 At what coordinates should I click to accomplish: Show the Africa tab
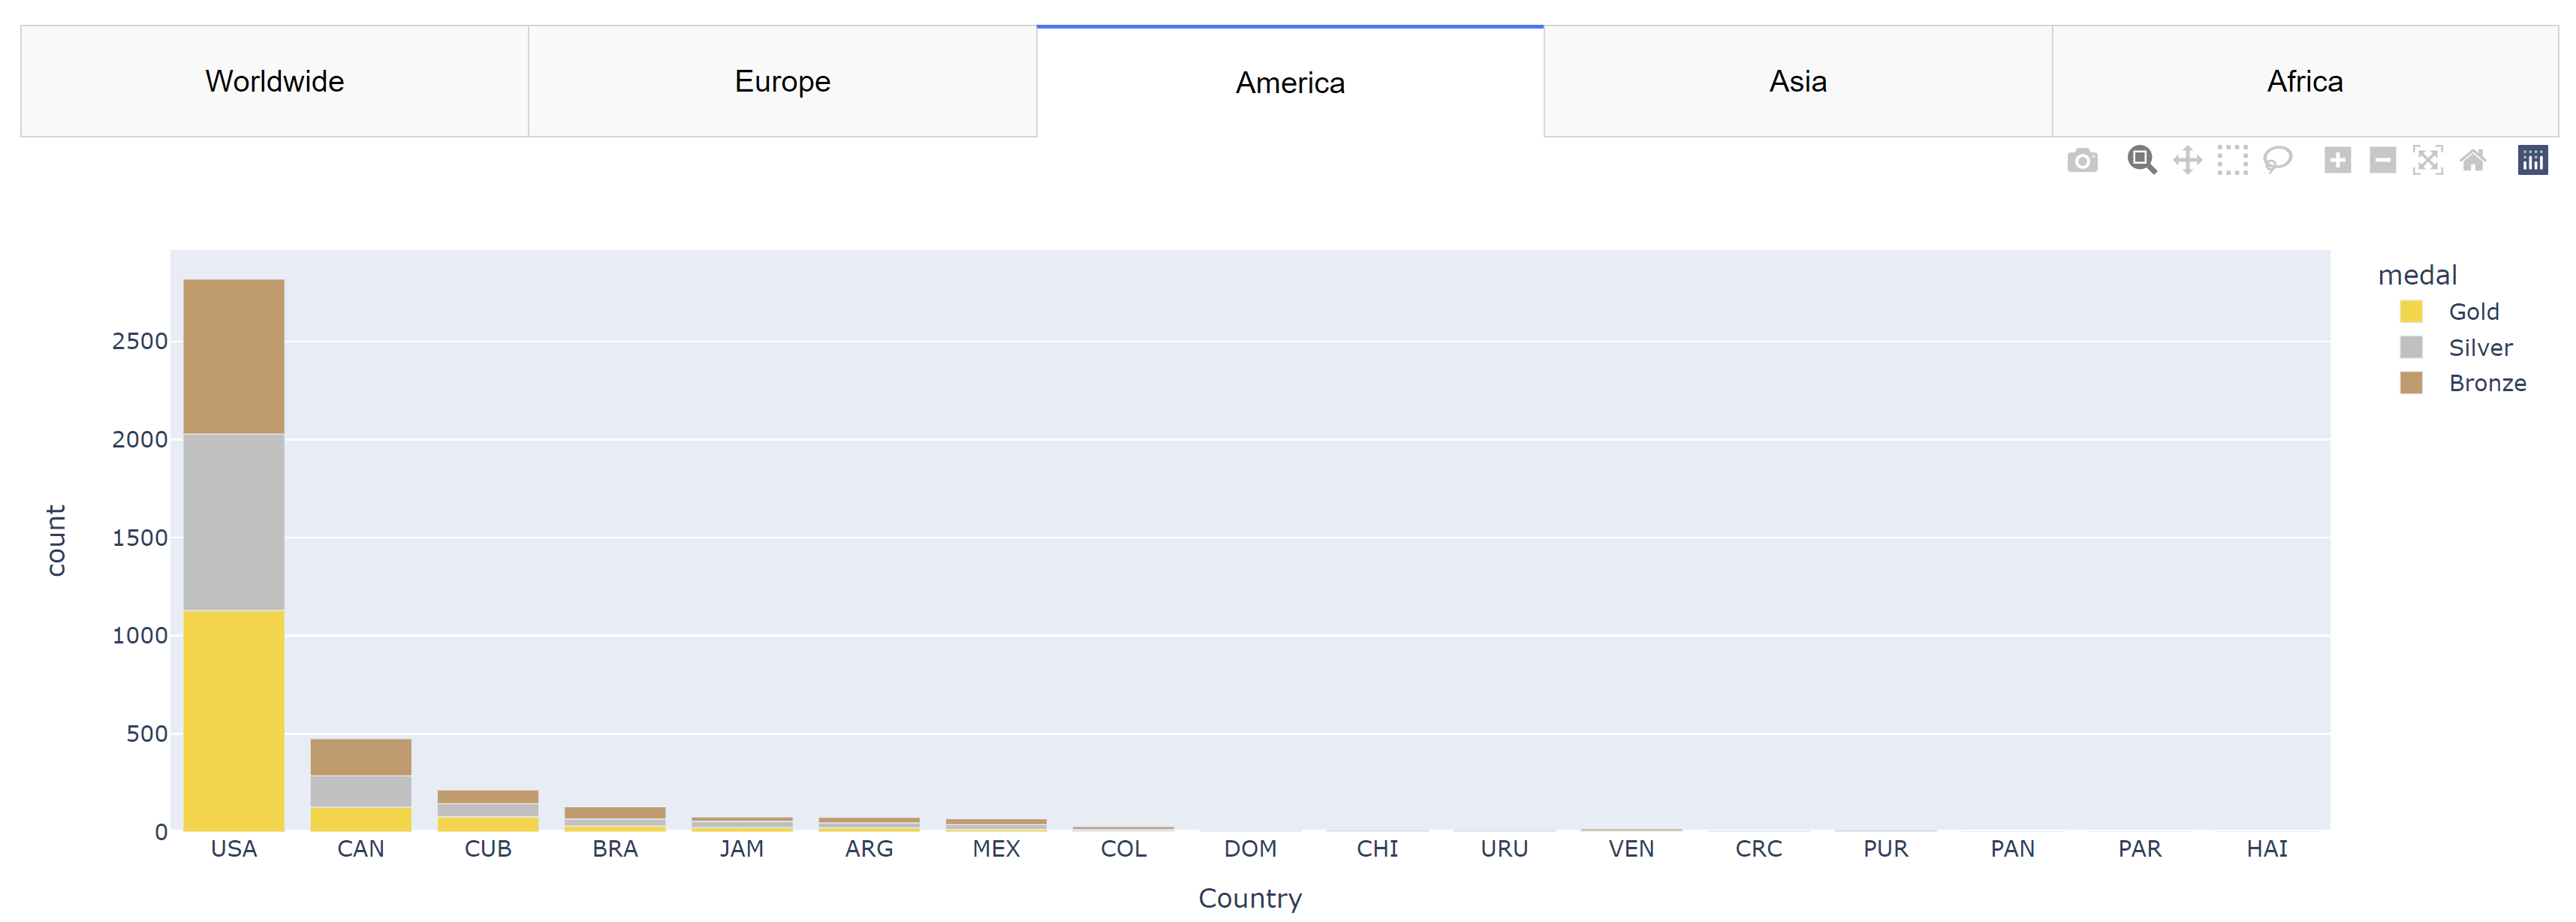(2304, 81)
